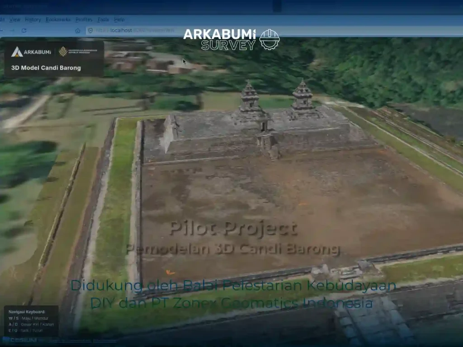Click the 'A / D Geser Kiri / Kanan' row
Screen dimensions: 463x347
pyautogui.click(x=31, y=324)
